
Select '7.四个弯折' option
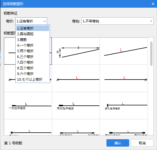[x=33, y=62]
